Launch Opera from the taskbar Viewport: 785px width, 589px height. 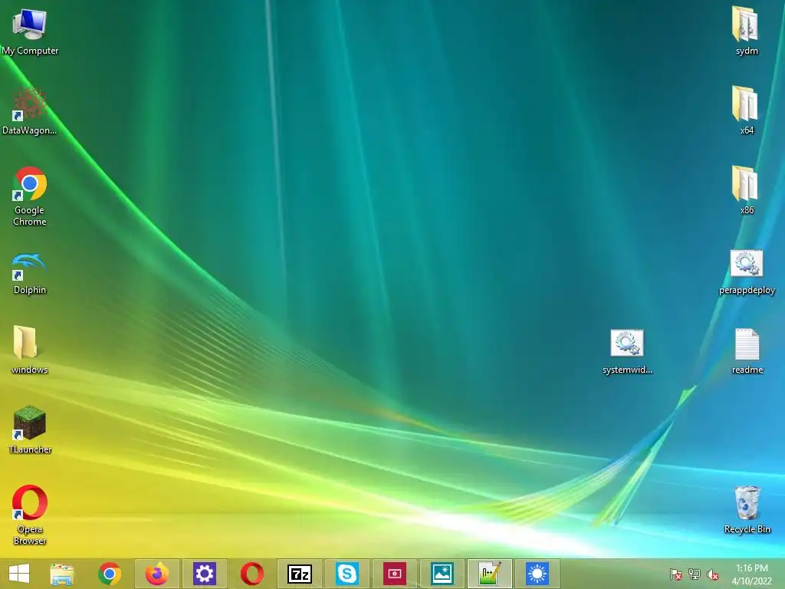[x=251, y=574]
